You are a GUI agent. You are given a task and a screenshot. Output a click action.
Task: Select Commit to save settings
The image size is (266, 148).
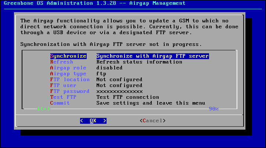click(x=60, y=103)
